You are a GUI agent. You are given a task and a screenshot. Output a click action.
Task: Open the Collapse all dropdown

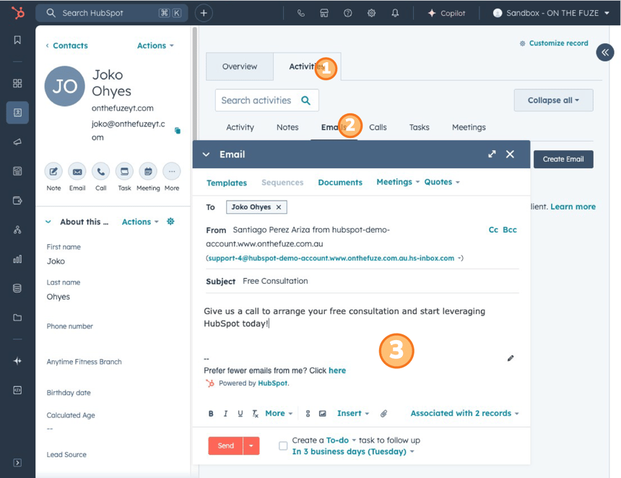point(554,100)
